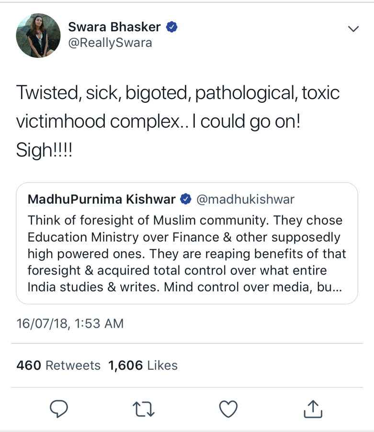View the 460 Retweets list
The height and width of the screenshot is (432, 374).
[58, 366]
